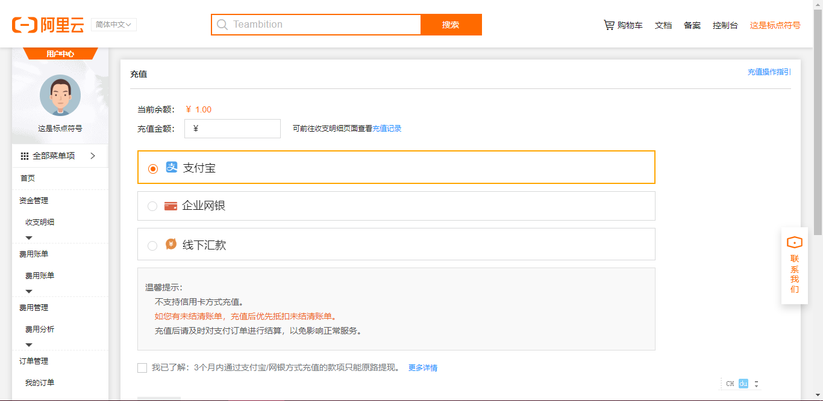Expand the 费用分析 menu section

click(x=28, y=344)
